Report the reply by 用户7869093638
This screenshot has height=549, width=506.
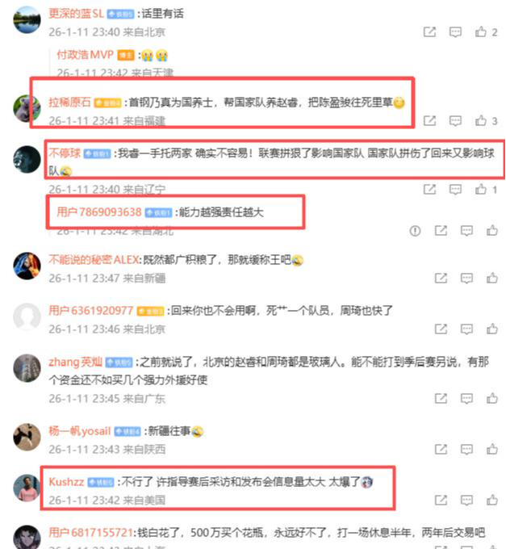click(x=415, y=231)
